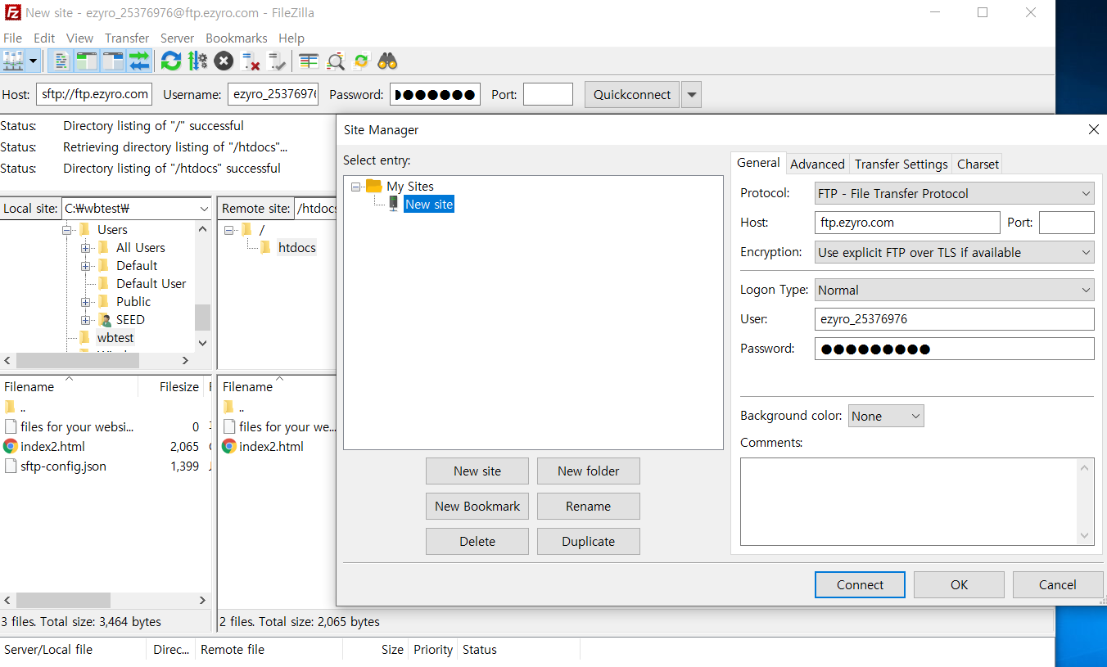
Task: Select SEED user folder icon
Action: click(x=105, y=319)
